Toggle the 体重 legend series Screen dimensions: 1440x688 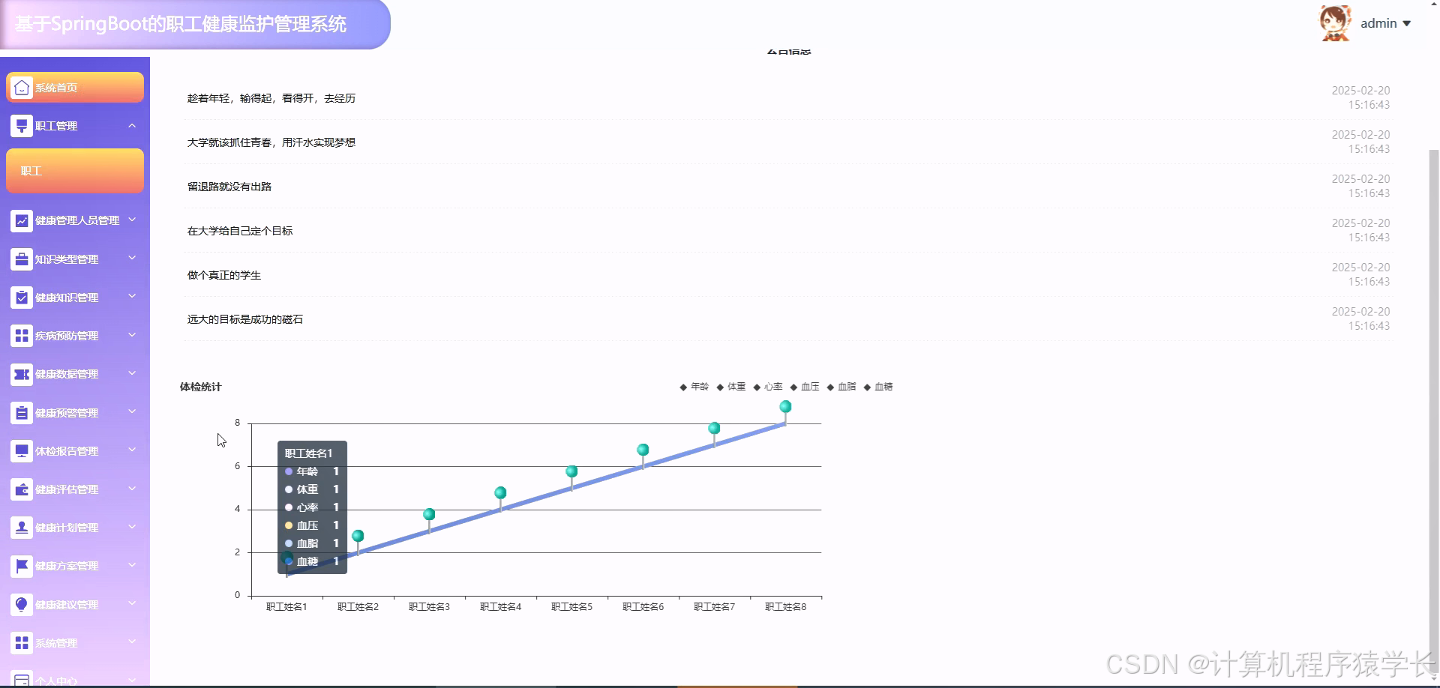click(x=730, y=387)
